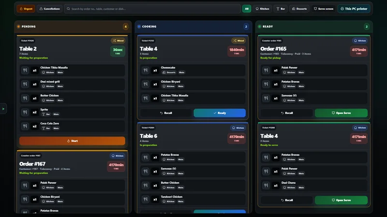
Task: Click Bar tag under Sprite
Action: pos(46,114)
